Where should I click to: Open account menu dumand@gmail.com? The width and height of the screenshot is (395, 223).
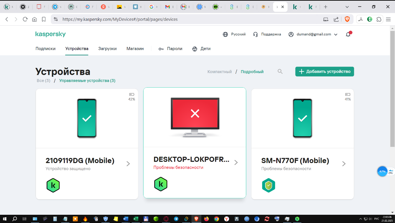313,34
